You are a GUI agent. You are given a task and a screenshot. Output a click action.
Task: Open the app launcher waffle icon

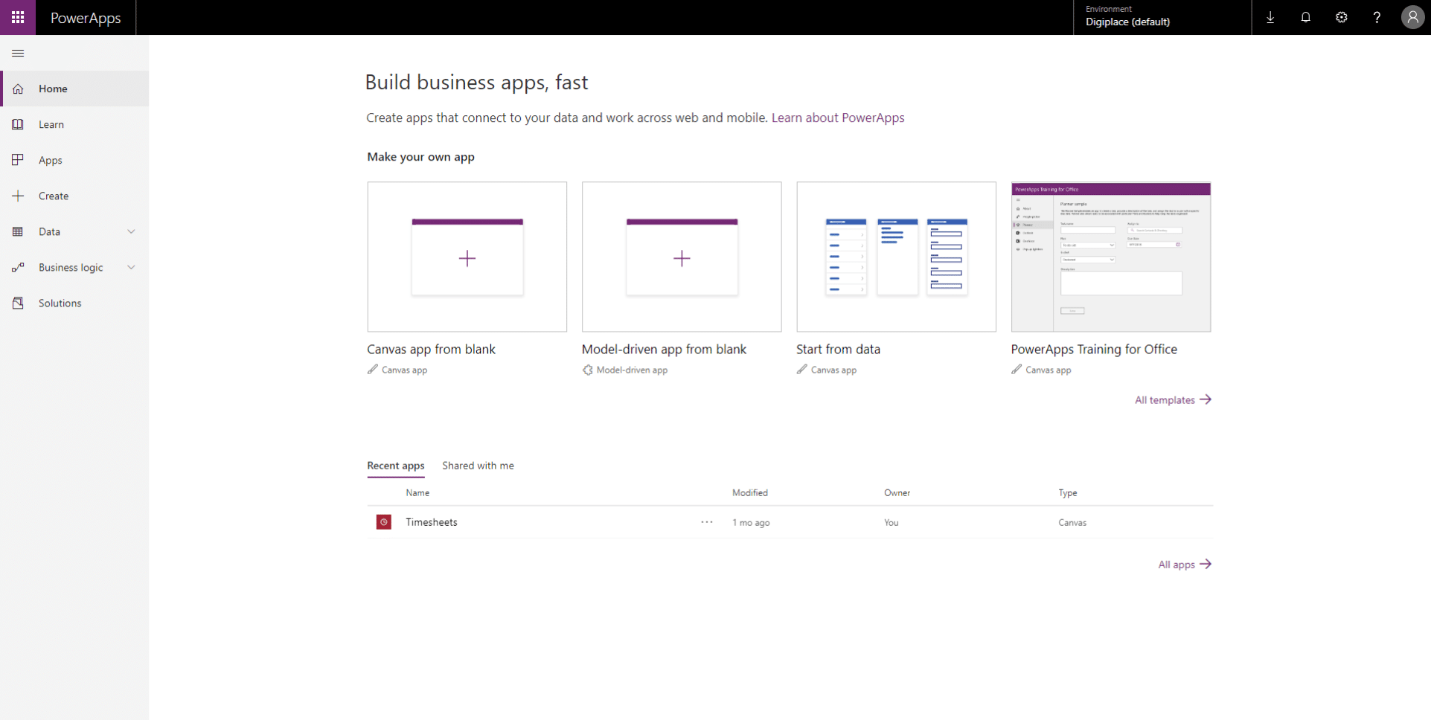[18, 17]
